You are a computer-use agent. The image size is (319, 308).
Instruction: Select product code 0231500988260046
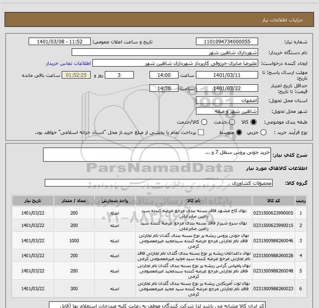[273, 241]
